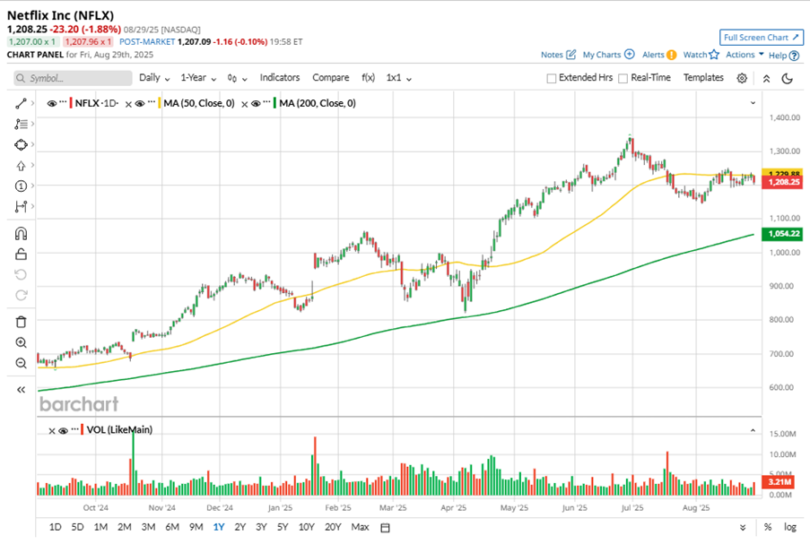810x544 pixels.
Task: Remove the volume indicator
Action: click(x=52, y=431)
